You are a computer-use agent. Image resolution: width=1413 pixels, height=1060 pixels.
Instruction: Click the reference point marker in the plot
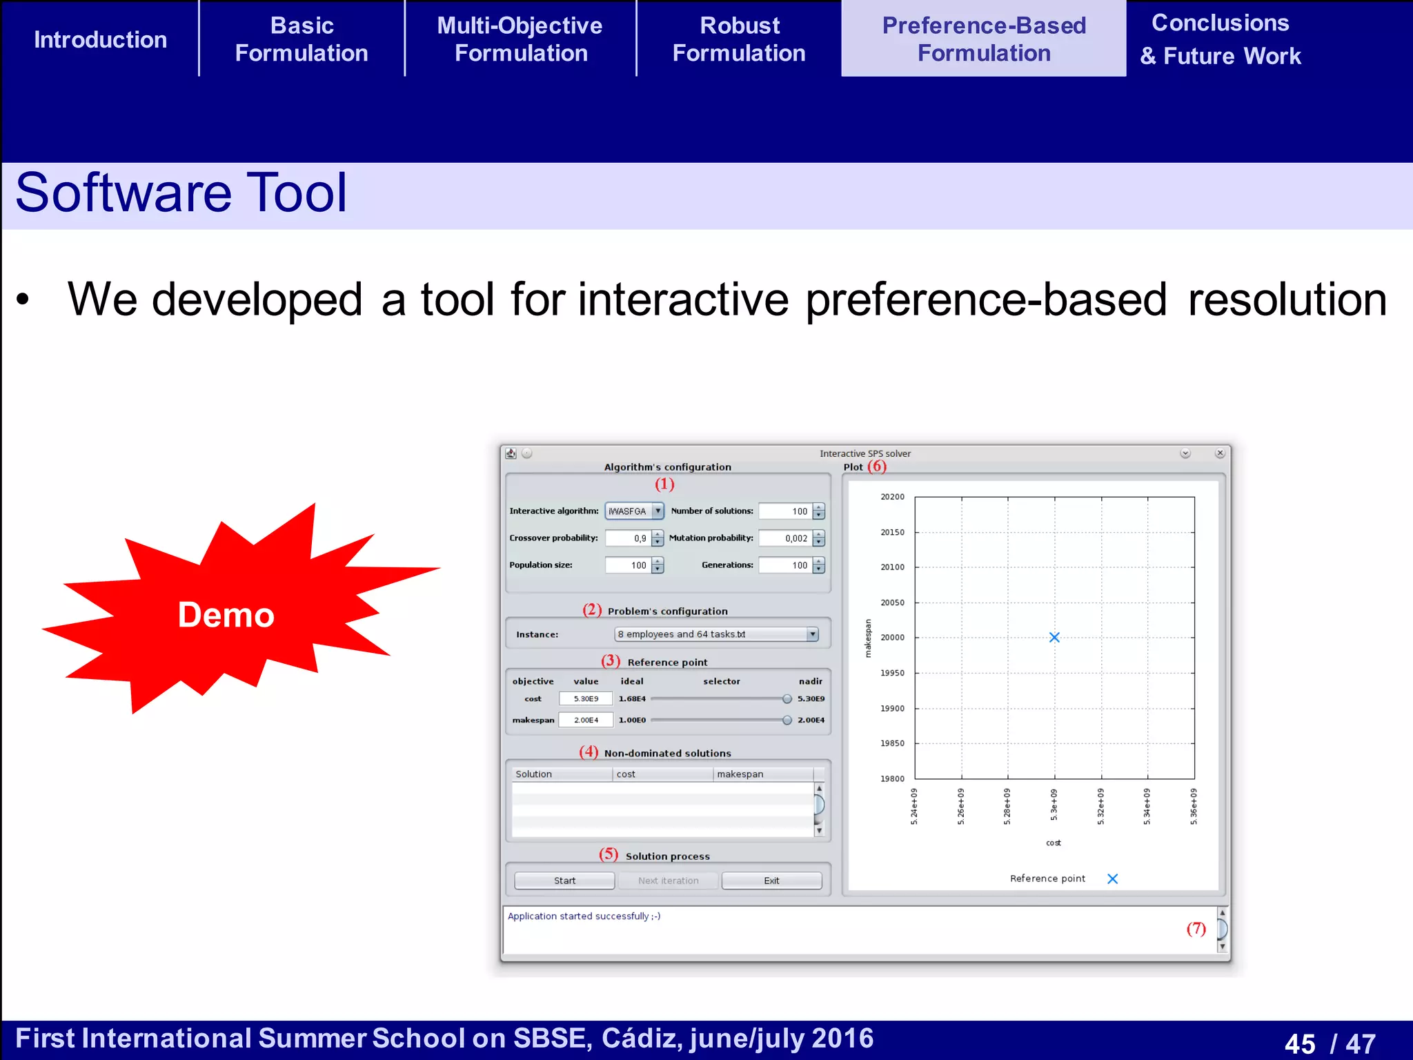[1054, 637]
